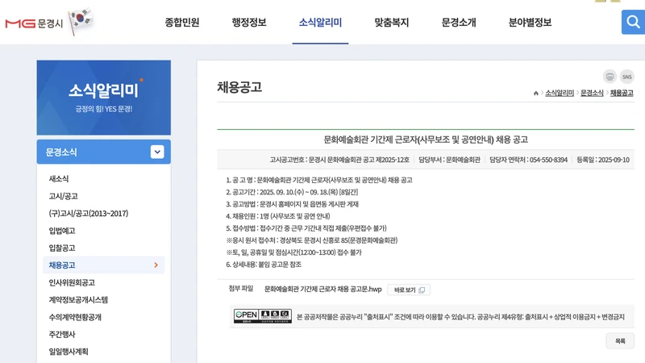Open the 소식알리미 menu

[x=320, y=23]
